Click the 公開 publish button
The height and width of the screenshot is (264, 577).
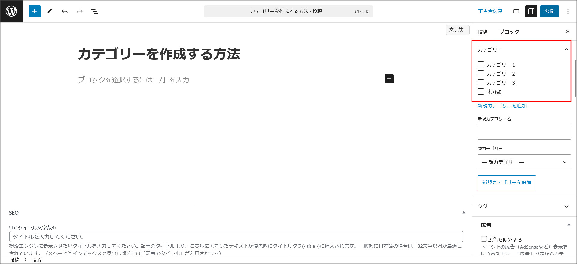[549, 11]
